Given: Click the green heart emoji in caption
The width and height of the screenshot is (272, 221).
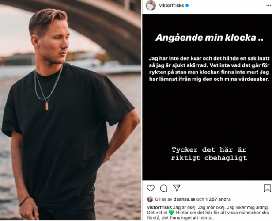Looking at the screenshot, I should [x=171, y=213].
